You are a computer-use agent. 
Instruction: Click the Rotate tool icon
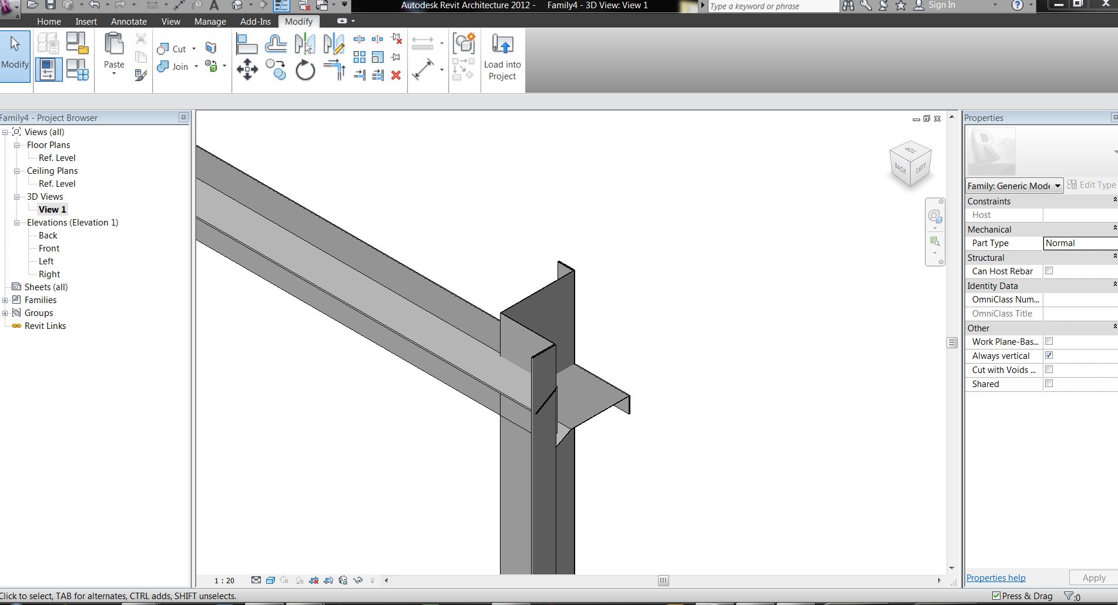point(305,70)
